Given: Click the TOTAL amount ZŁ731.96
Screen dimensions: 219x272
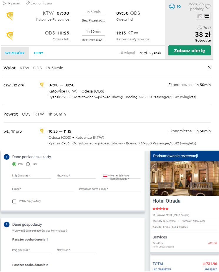Looking at the screenshot, I should point(210,264).
